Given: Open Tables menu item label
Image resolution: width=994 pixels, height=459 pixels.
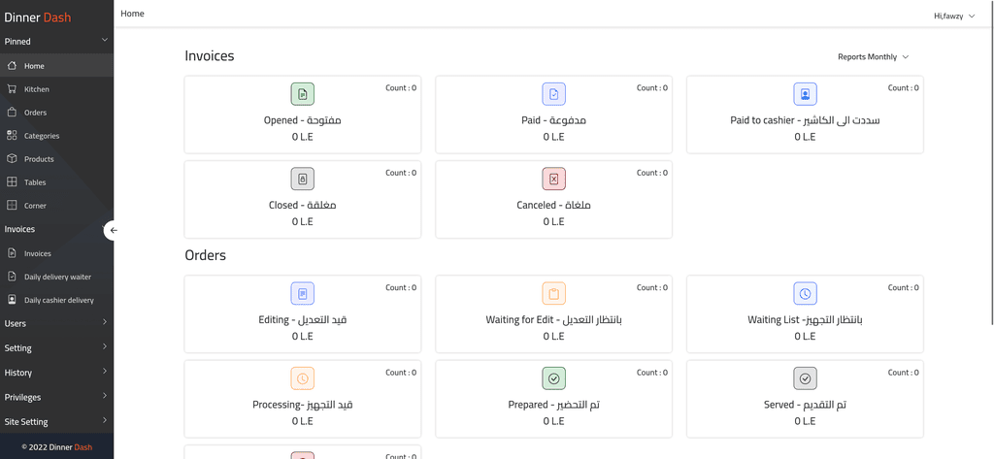Looking at the screenshot, I should 35,182.
